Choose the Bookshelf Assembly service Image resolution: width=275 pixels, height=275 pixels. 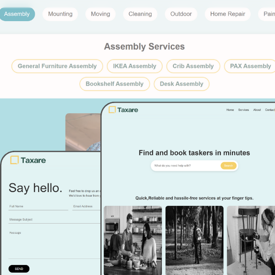(115, 84)
